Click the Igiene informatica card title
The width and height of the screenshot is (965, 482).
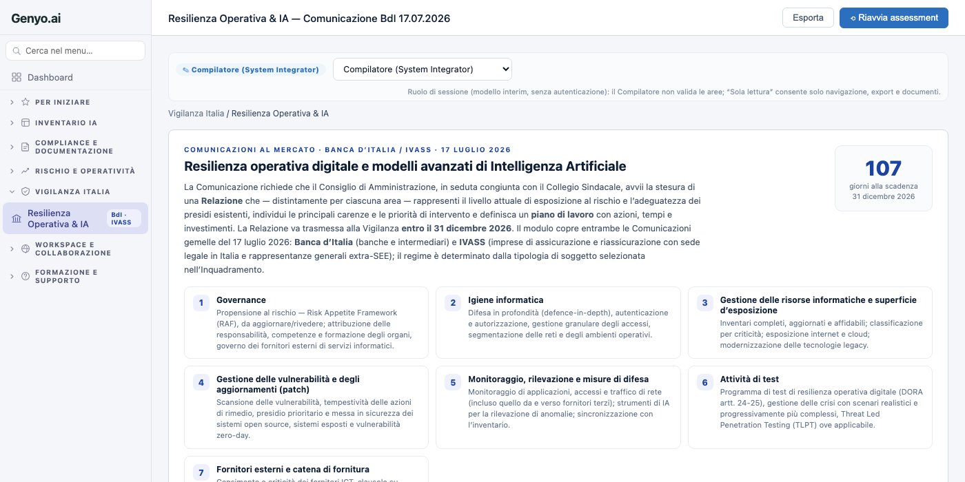click(x=505, y=300)
